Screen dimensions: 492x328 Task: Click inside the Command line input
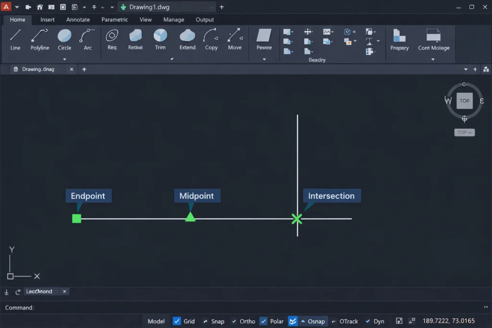coord(96,307)
